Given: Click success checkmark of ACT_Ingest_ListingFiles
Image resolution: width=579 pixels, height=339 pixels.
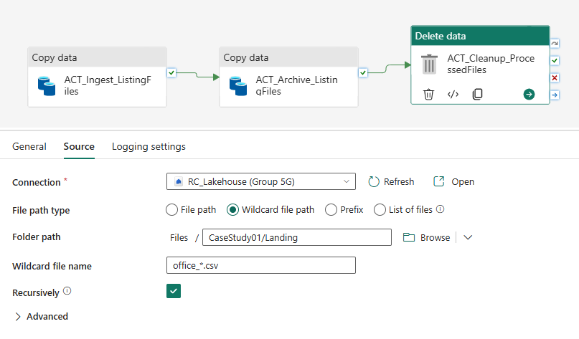Looking at the screenshot, I should click(x=171, y=72).
